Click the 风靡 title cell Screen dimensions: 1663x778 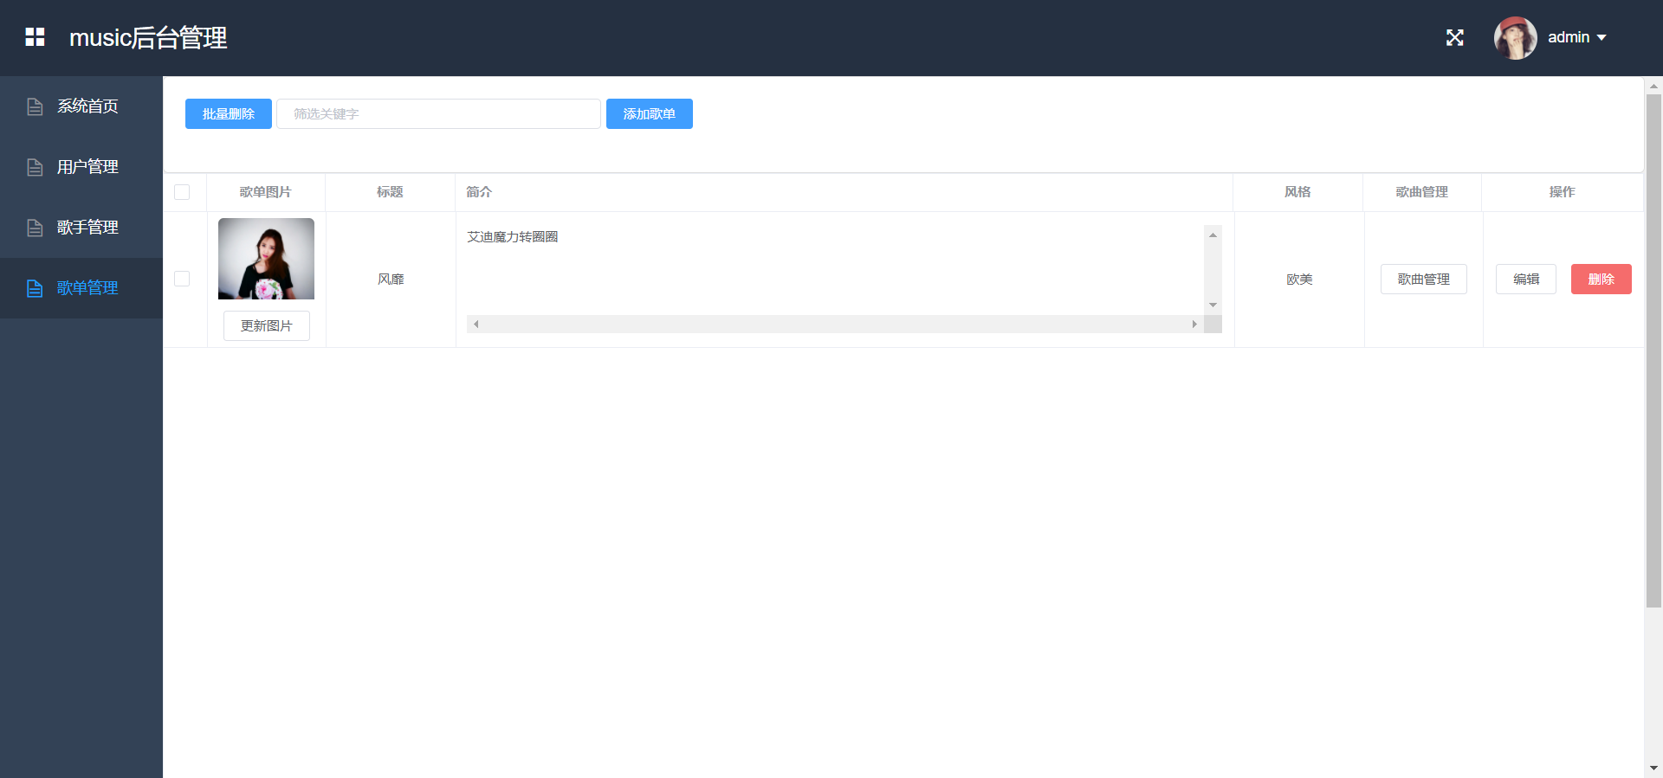tap(391, 279)
